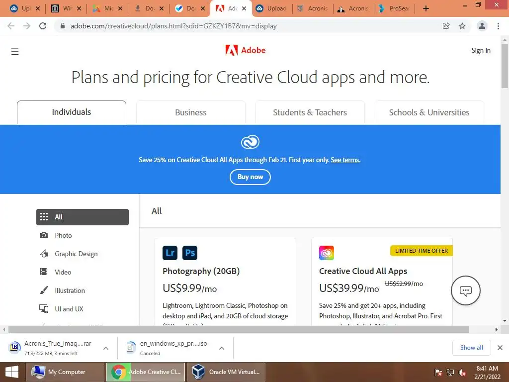509x382 pixels.
Task: Close the active Adobe browser tab
Action: tap(244, 8)
